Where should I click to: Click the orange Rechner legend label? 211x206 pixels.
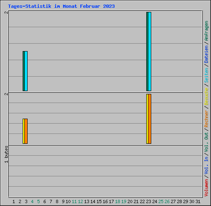(206, 119)
